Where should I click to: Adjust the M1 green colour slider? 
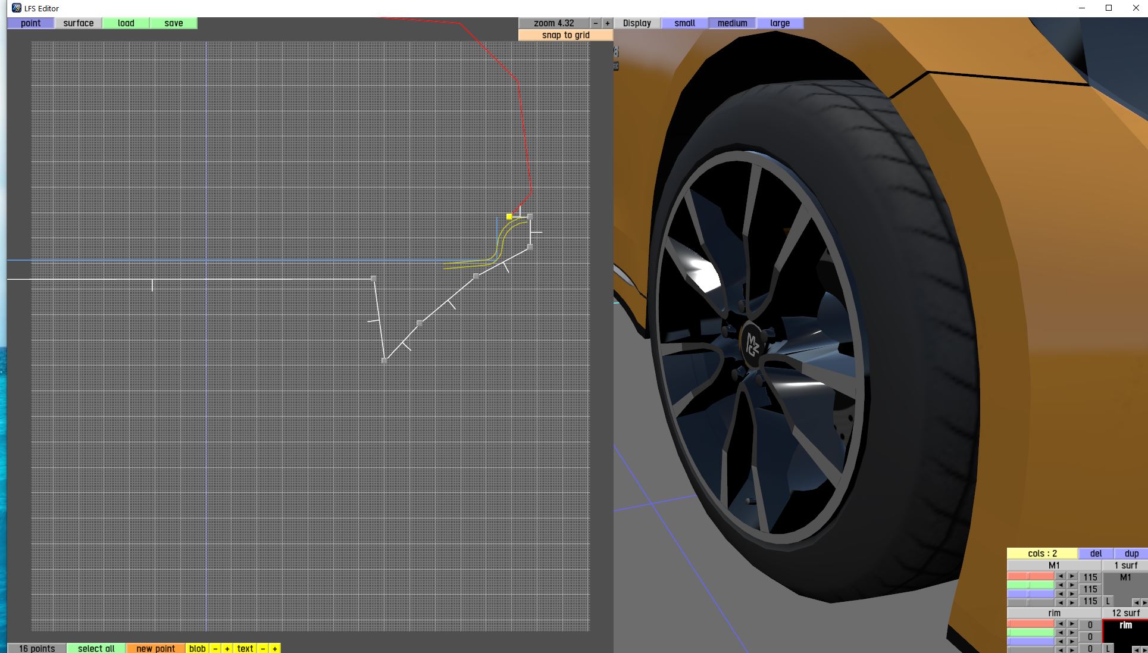click(x=1030, y=586)
